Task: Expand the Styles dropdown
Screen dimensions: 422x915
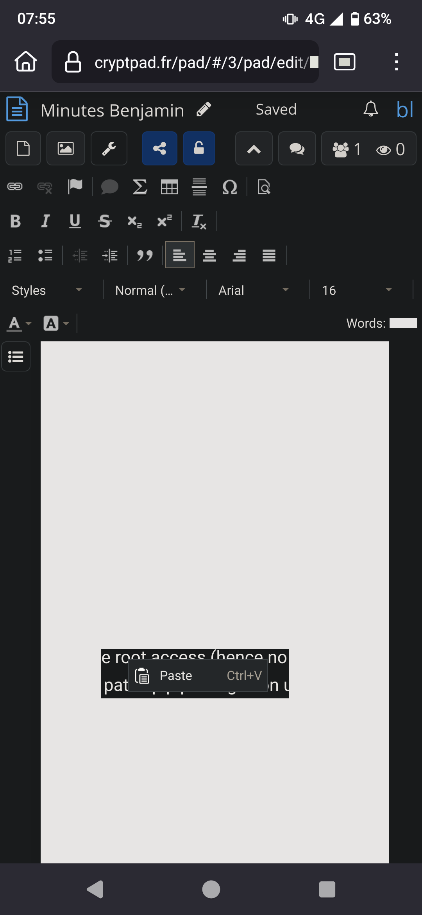Action: click(47, 290)
